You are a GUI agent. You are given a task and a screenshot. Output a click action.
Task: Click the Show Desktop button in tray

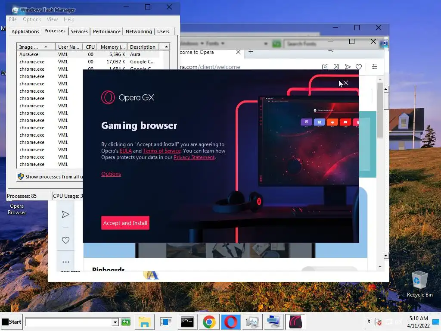(x=436, y=322)
